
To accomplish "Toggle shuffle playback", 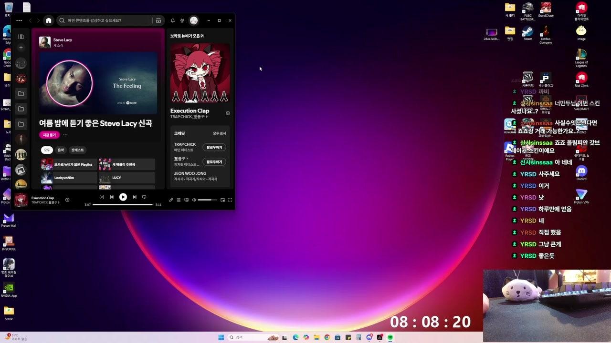I will click(x=102, y=197).
